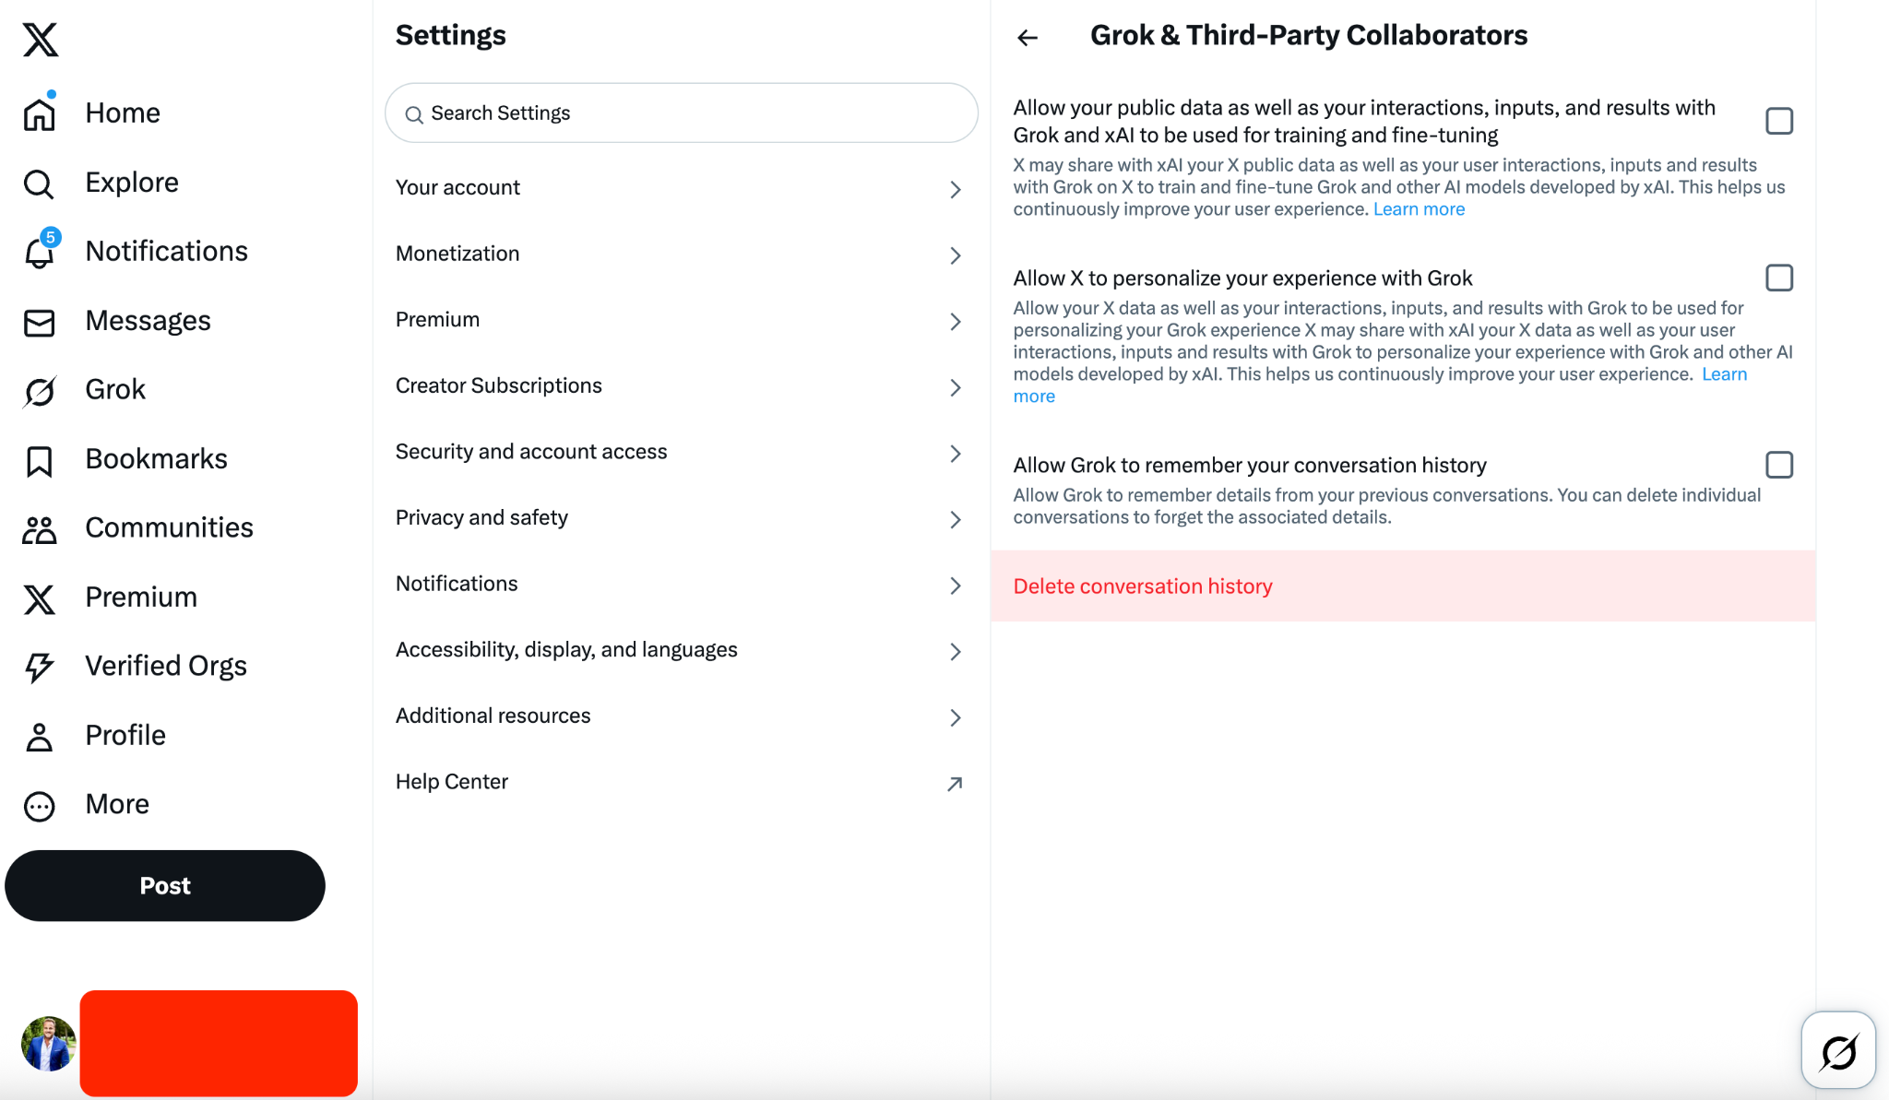Check personalize your experience with Grok
The width and height of the screenshot is (1889, 1100).
1778,278
